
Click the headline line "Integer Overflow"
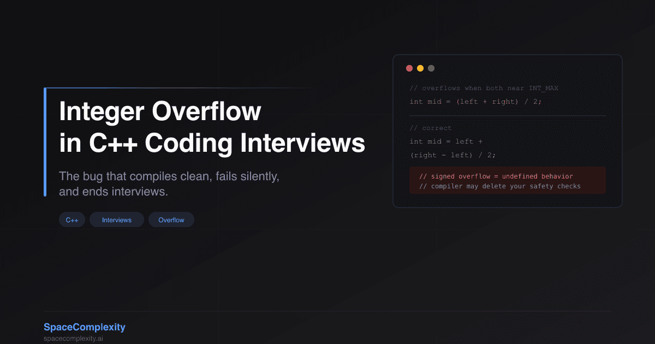160,112
